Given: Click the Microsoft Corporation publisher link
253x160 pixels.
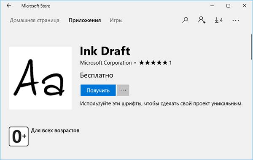Looking at the screenshot, I should [106, 63].
